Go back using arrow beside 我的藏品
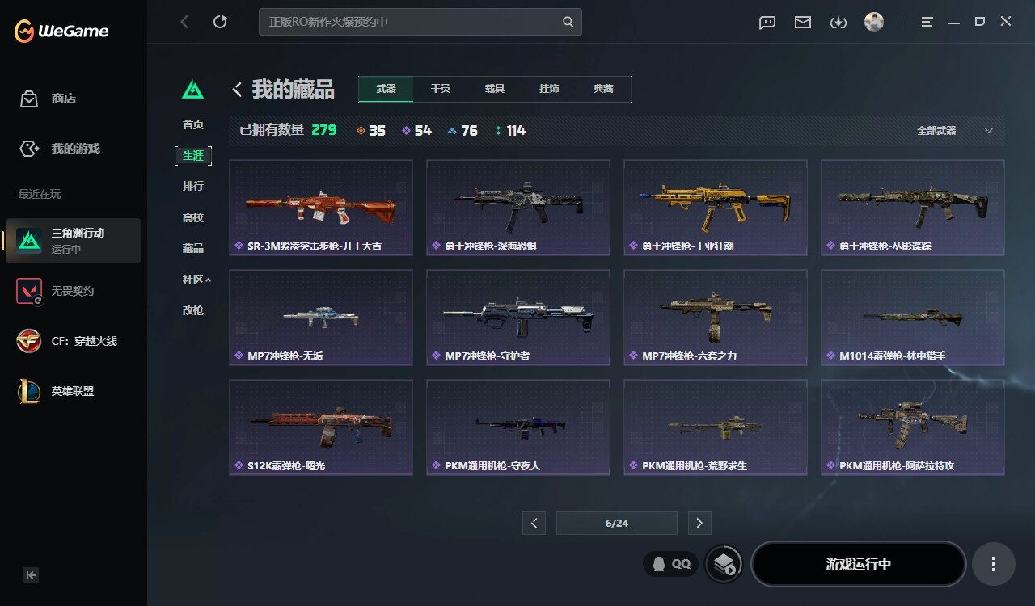Viewport: 1035px width, 606px height. (237, 89)
